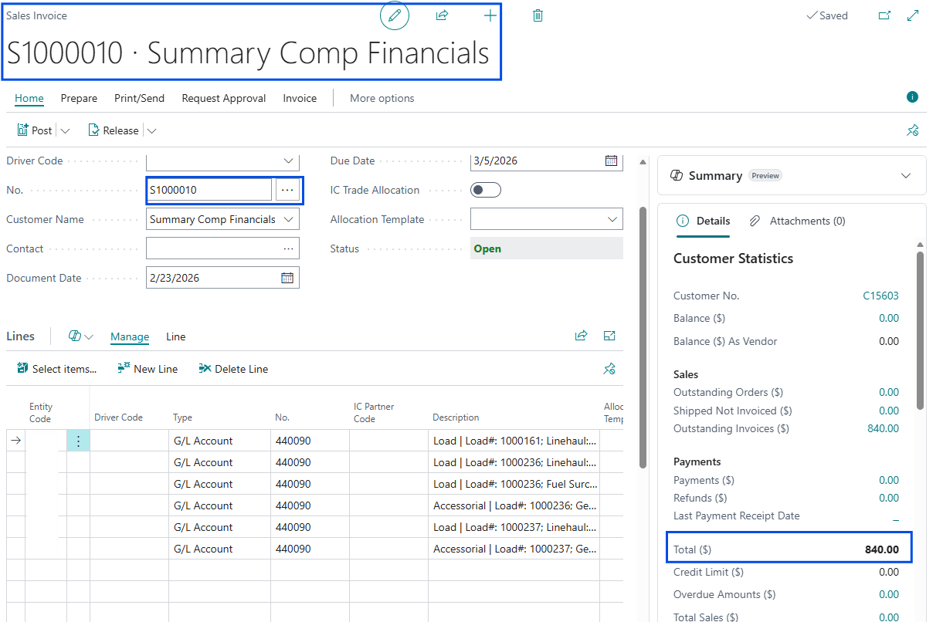Click the IC Partner Code column header
The height and width of the screenshot is (622, 943).
pyautogui.click(x=375, y=413)
